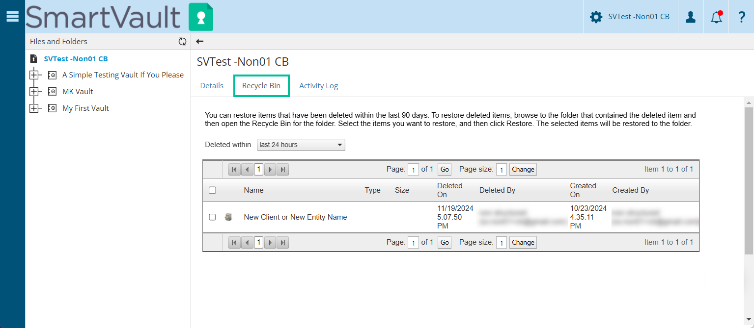This screenshot has height=328, width=754.
Task: Click the Files and Folders panel title
Action: click(58, 42)
